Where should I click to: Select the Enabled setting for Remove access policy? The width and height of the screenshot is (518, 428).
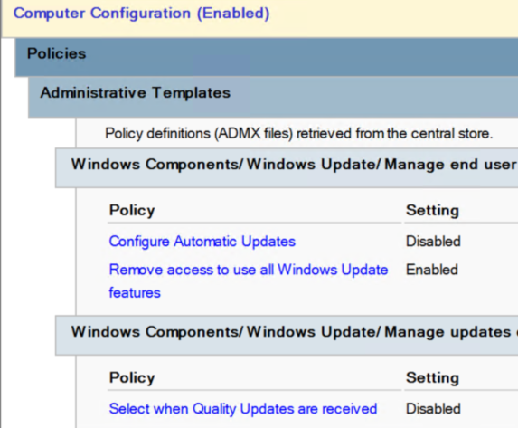point(432,270)
